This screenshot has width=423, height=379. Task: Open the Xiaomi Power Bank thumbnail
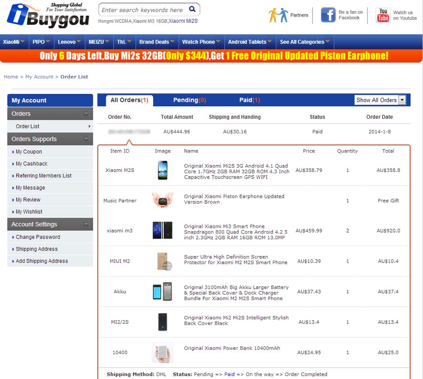(x=163, y=352)
